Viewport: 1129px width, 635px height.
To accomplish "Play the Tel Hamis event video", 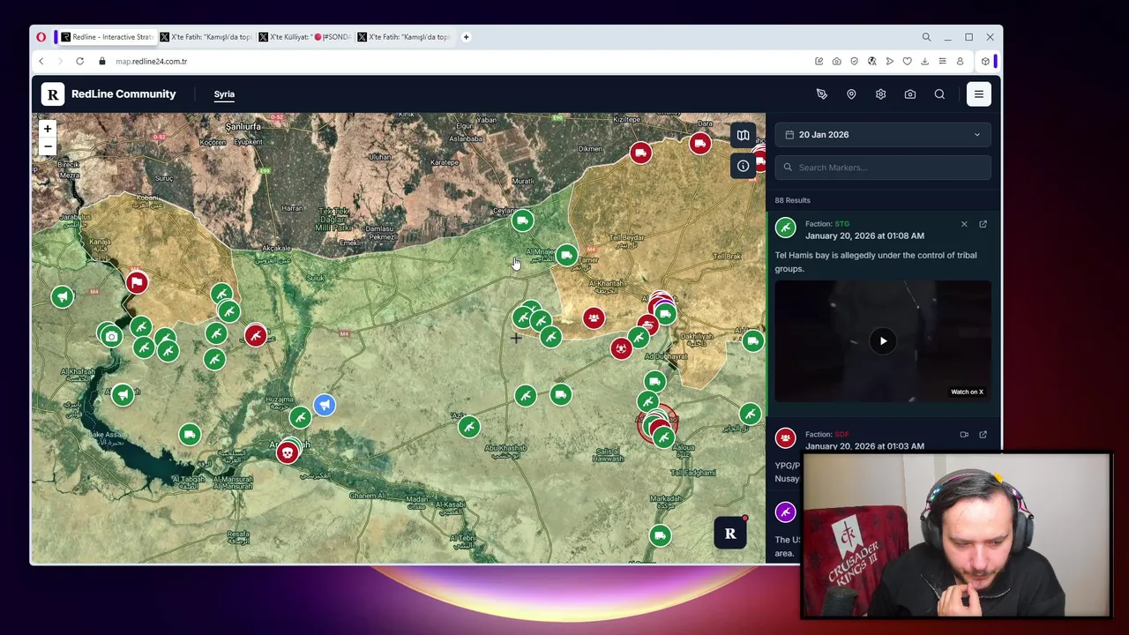I will (883, 341).
